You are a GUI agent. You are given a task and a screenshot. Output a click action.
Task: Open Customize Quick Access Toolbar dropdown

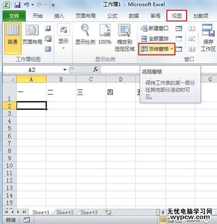[53, 5]
